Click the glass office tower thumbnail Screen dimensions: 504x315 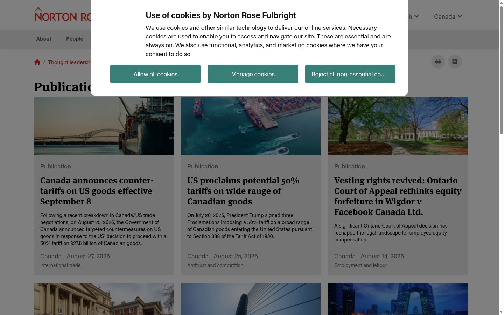pyautogui.click(x=251, y=299)
